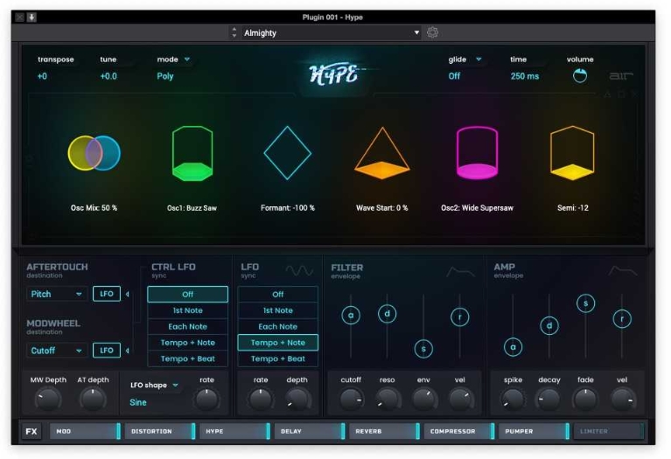The width and height of the screenshot is (671, 459).
Task: Open the Aftertouch Pitch destination dropdown
Action: tap(57, 294)
